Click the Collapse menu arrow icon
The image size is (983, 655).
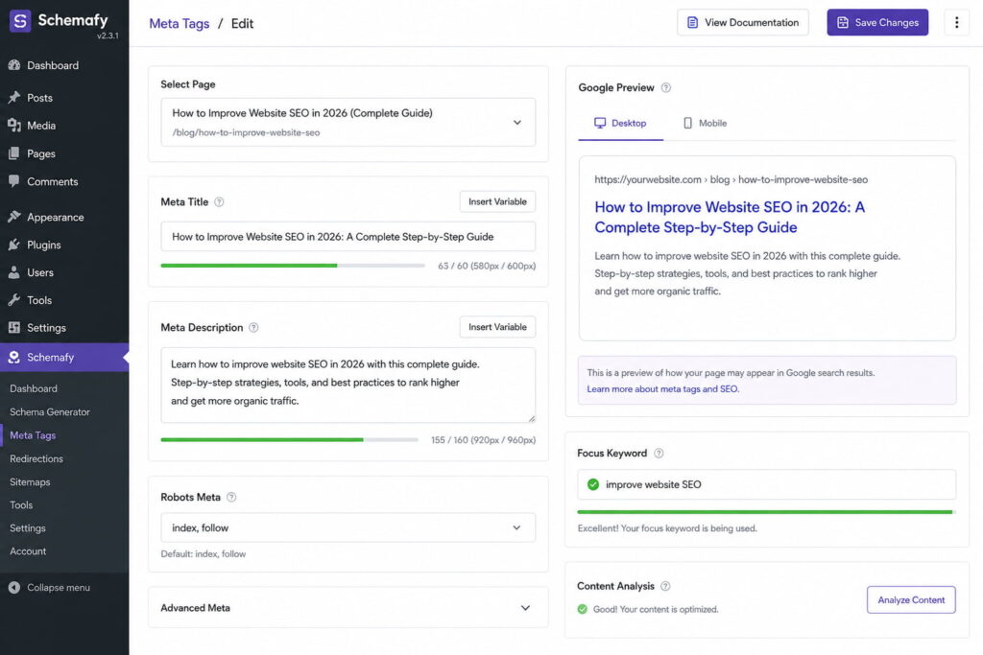point(13,587)
